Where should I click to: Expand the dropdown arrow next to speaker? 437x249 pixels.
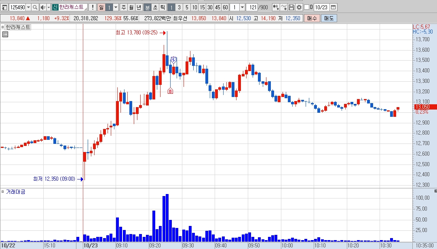(49, 7)
